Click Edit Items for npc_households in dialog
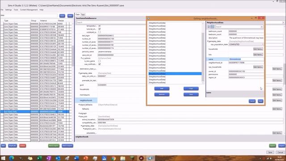The image size is (286, 161). pos(258,67)
